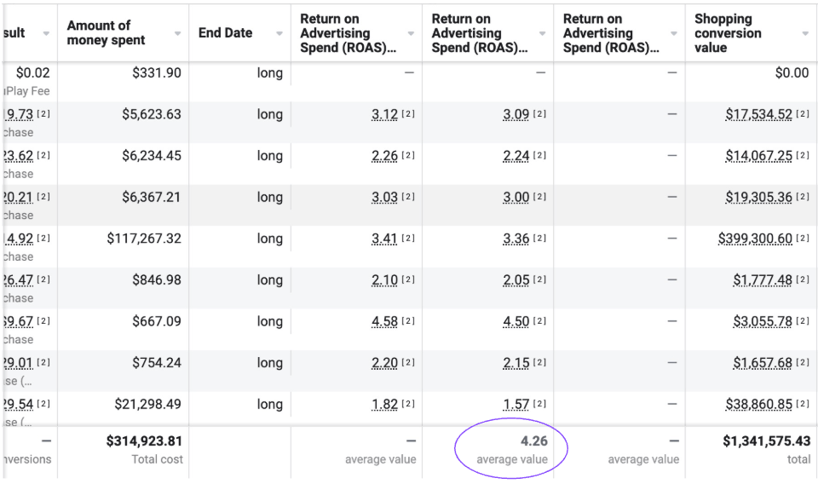
Task: Open the Amount of money spent column dropdown arrow
Action: 177,34
